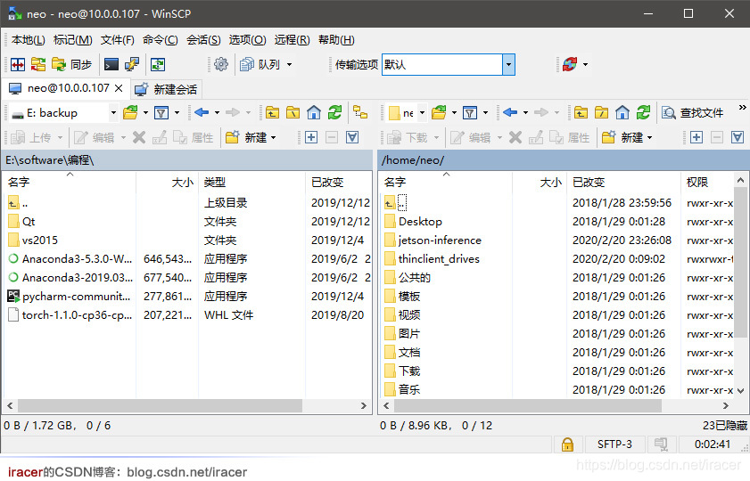Viewport: 750px width, 481px height.
Task: Expand the remote 新建 dropdown arrow
Action: (649, 138)
